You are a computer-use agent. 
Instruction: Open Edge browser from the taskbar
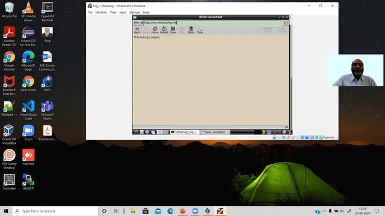tap(170, 211)
